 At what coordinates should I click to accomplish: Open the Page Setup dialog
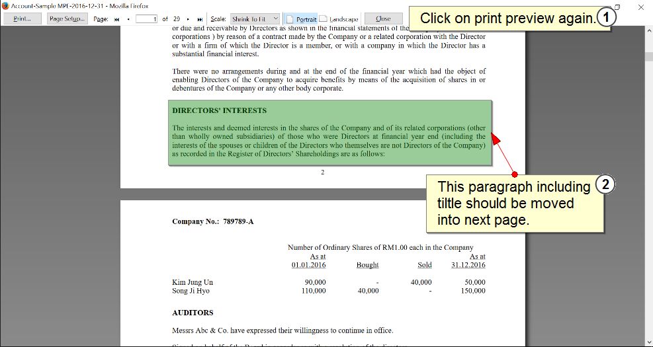(67, 19)
